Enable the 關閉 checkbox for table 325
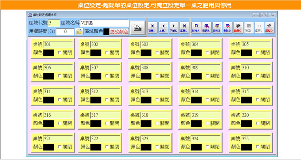 [258, 147]
